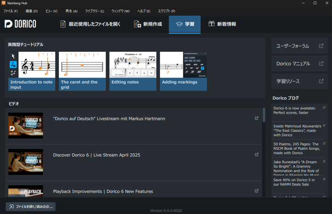Image resolution: width=332 pixels, height=214 pixels.
Task: Open the Editing notes tutorial
Action: [x=133, y=71]
